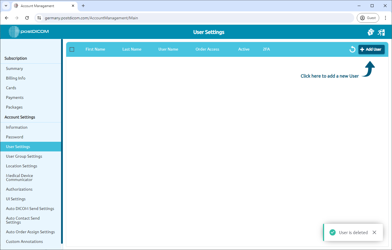Click the green checkmark in the toast
Viewport: 392px width, 250px height.
[x=332, y=232]
